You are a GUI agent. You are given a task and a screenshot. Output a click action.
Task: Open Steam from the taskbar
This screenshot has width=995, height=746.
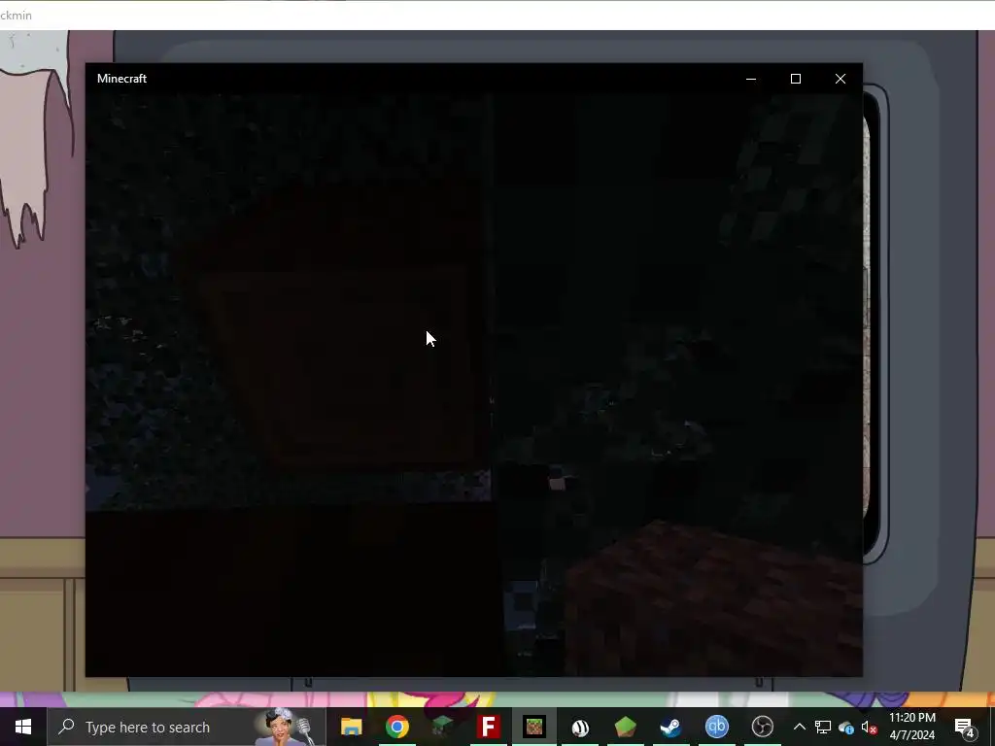670,727
